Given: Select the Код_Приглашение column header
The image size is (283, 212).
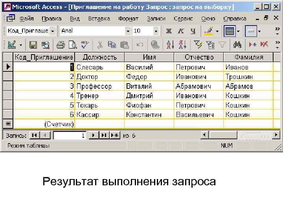Looking at the screenshot, I should tap(44, 57).
